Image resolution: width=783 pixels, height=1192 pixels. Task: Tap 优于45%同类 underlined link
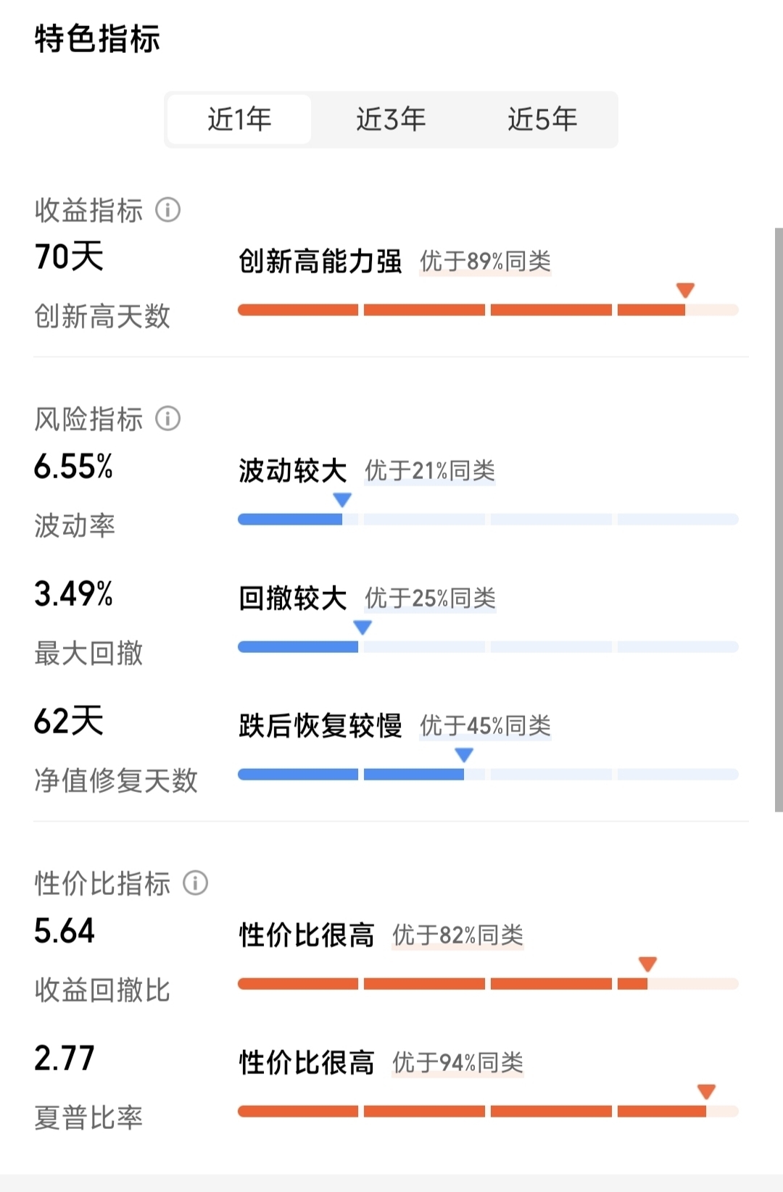(485, 725)
